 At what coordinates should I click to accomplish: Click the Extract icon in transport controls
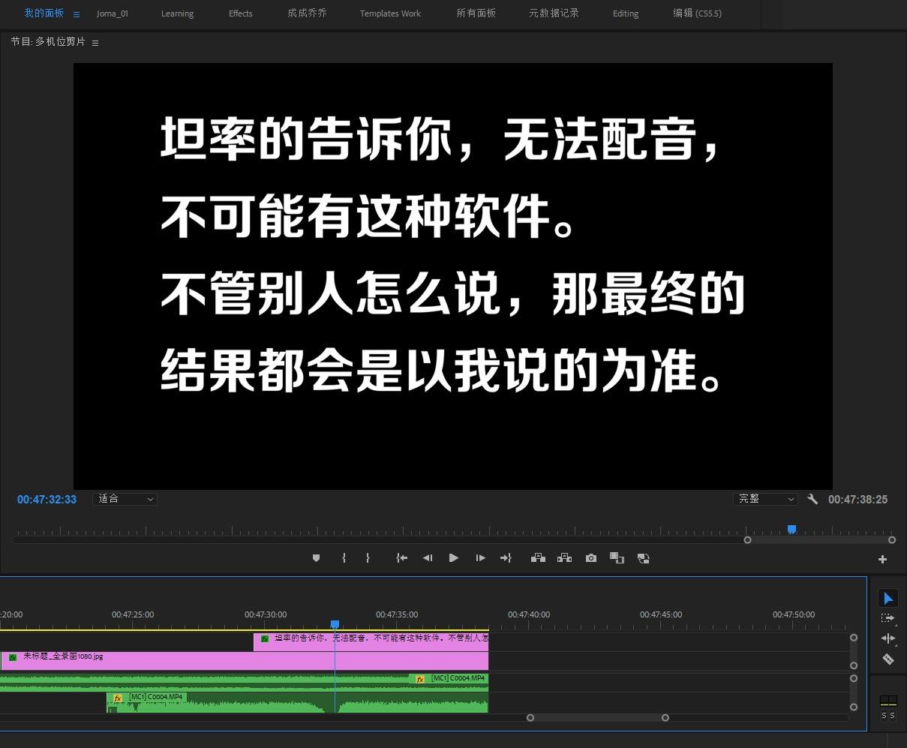pos(564,557)
